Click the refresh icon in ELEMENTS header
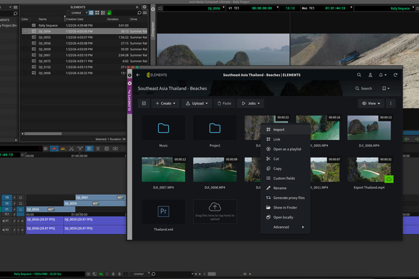 pyautogui.click(x=395, y=75)
